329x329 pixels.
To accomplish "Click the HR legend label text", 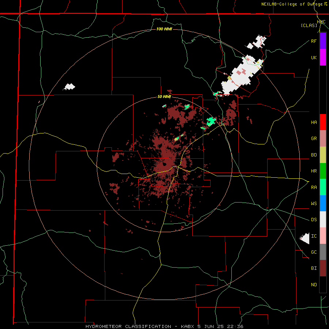I will [314, 171].
